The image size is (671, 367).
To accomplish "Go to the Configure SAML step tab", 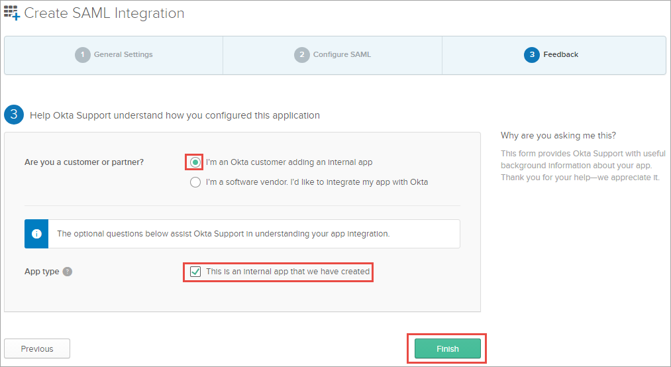I will point(333,55).
